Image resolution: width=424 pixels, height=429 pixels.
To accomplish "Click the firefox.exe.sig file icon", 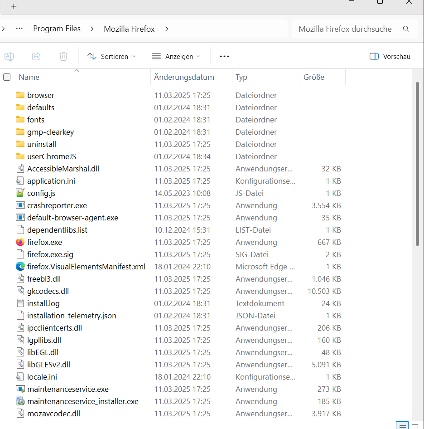I will coord(20,254).
